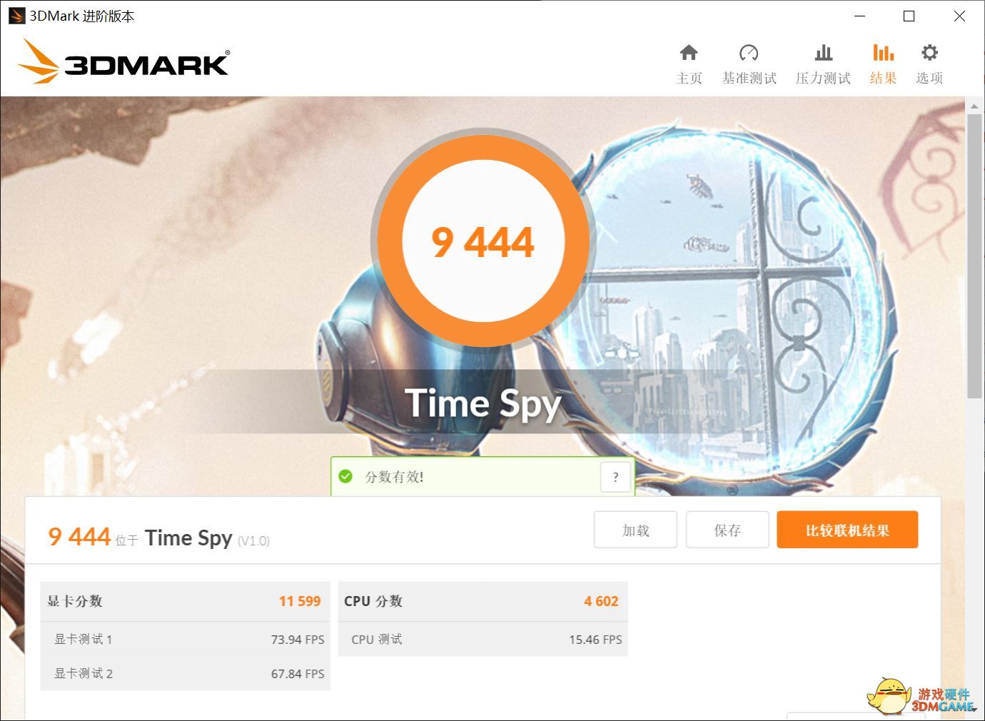Click the 显卡分数 graphics score header row
This screenshot has height=721, width=985.
coord(185,601)
